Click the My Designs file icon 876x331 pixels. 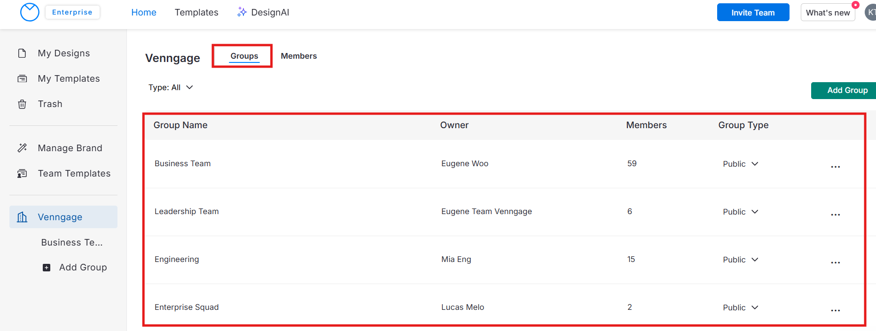(22, 53)
